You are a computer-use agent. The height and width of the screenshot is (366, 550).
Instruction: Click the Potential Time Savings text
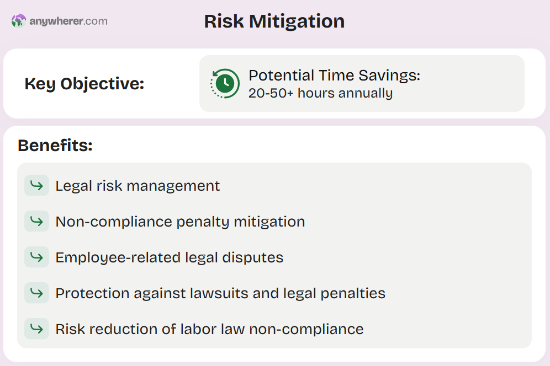pos(334,76)
